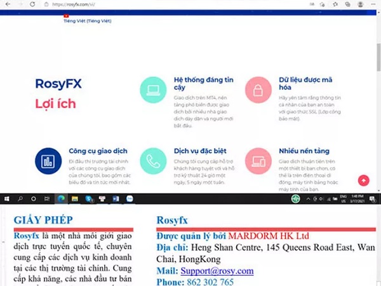Click the Nhiều nền tảng heading
381x286 pixels.
[x=304, y=151]
